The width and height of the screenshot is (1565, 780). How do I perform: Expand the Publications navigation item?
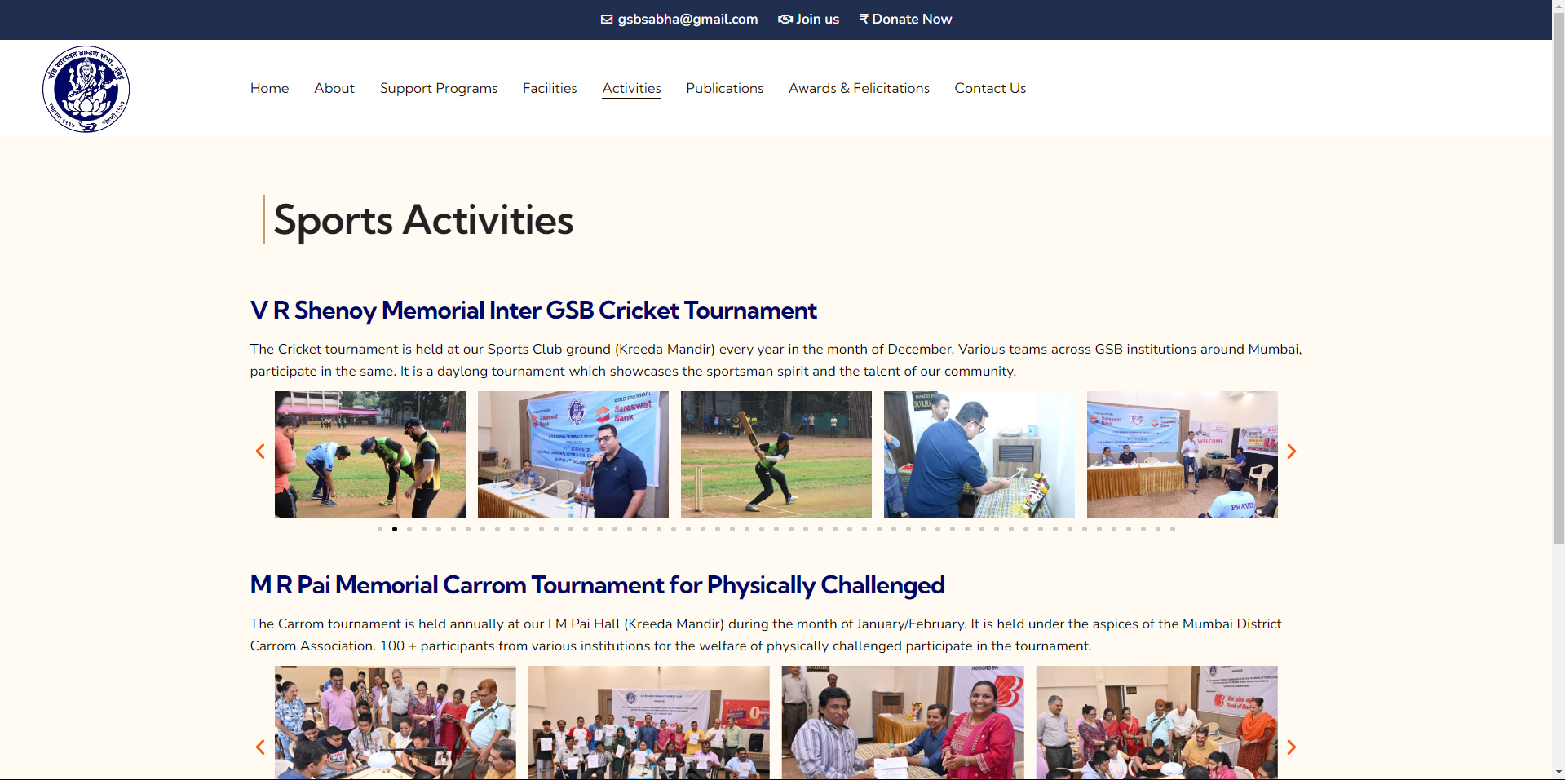(x=724, y=88)
